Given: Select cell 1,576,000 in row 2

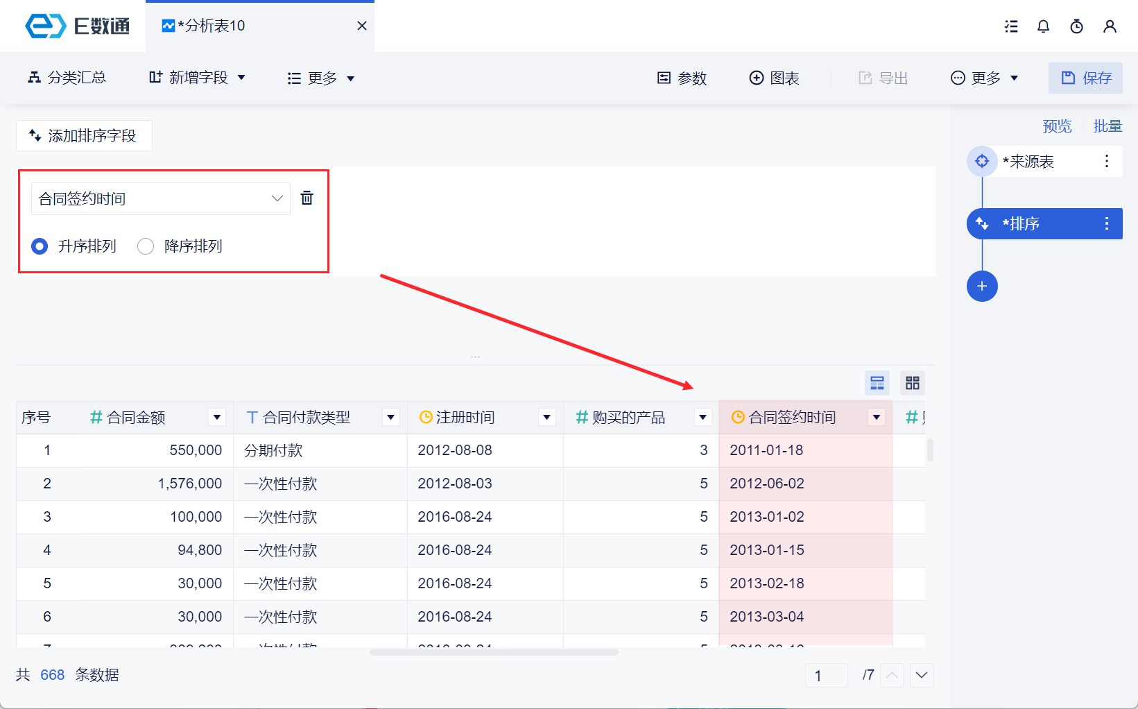Looking at the screenshot, I should pyautogui.click(x=190, y=484).
